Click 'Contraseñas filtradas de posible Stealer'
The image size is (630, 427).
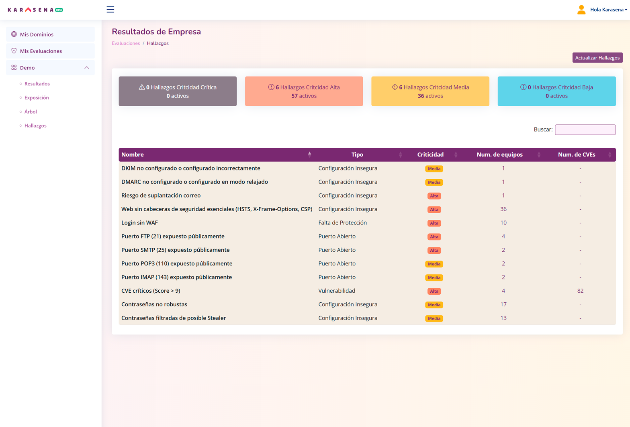[174, 318]
